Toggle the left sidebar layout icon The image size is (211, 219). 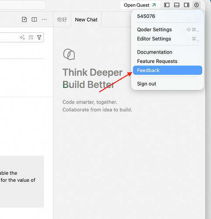167,5
